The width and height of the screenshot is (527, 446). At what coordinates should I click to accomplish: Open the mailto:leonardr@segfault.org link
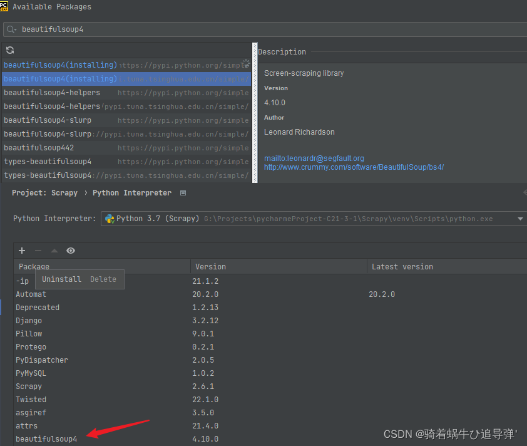pyautogui.click(x=314, y=158)
